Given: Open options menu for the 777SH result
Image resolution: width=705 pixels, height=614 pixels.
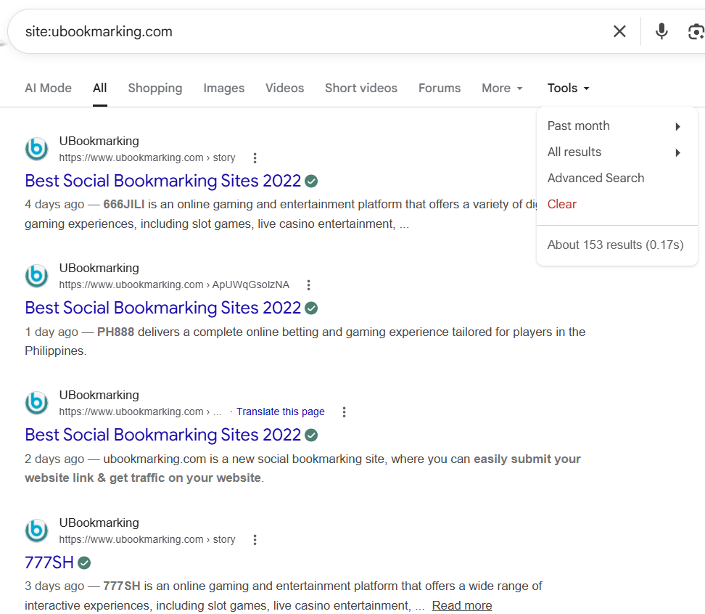Looking at the screenshot, I should point(255,540).
